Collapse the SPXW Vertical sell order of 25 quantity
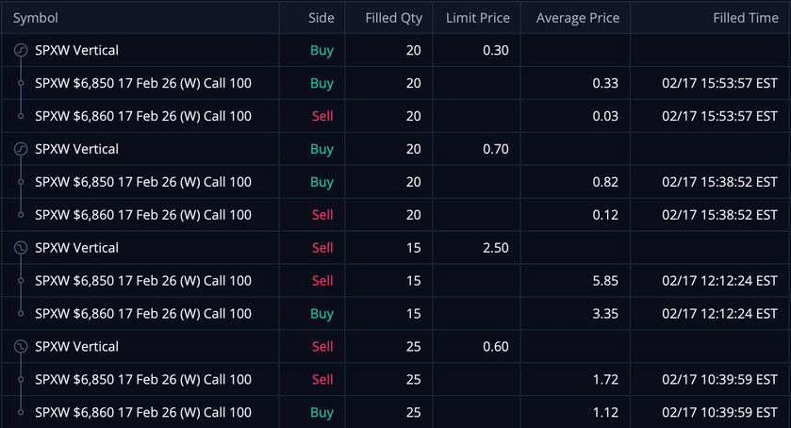Image resolution: width=791 pixels, height=428 pixels. click(76, 347)
